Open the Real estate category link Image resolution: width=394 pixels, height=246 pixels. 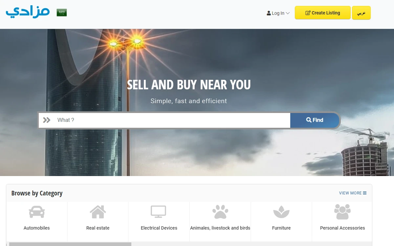pyautogui.click(x=98, y=228)
